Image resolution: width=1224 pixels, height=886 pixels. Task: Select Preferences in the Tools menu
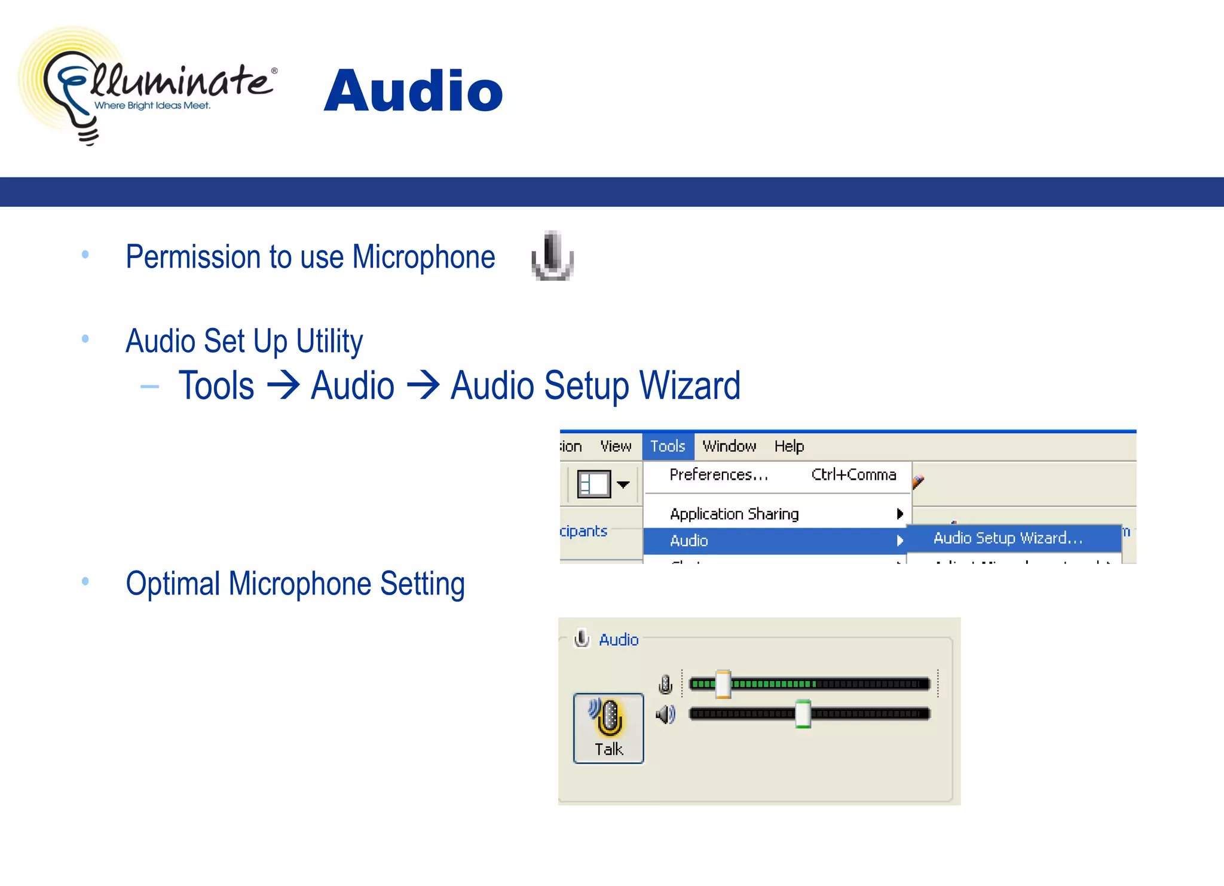coord(719,475)
